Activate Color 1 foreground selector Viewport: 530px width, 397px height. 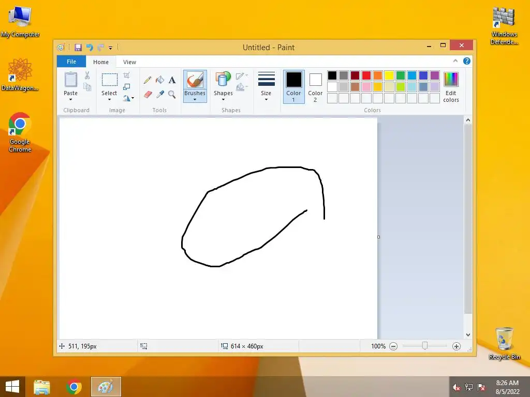pos(294,87)
